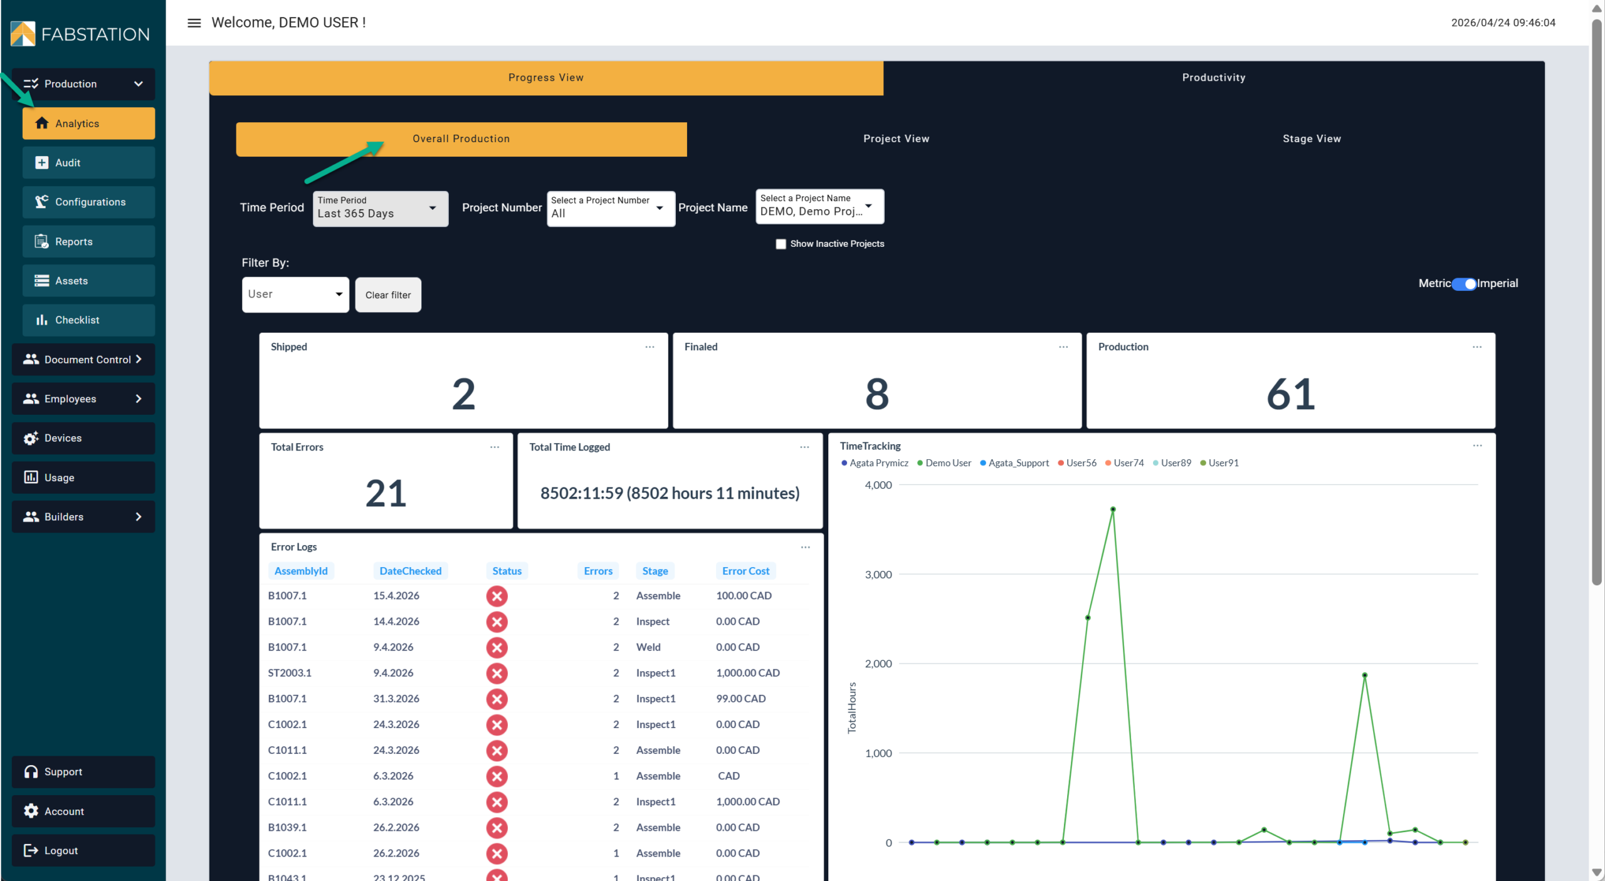Open the Select a Project Number dropdown

coord(610,209)
